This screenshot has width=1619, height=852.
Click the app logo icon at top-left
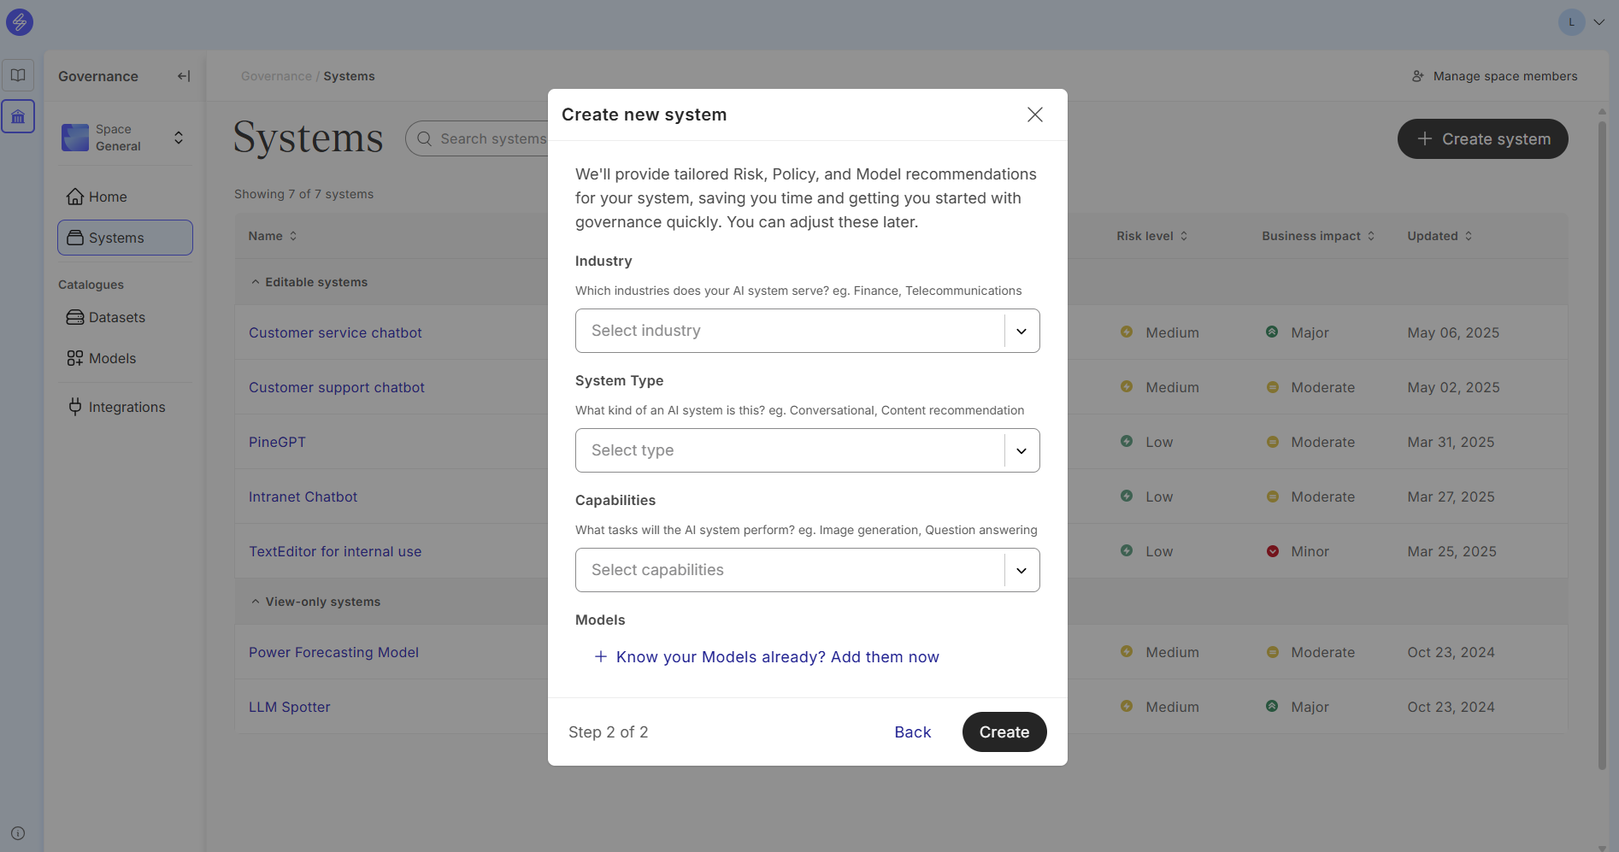tap(20, 22)
